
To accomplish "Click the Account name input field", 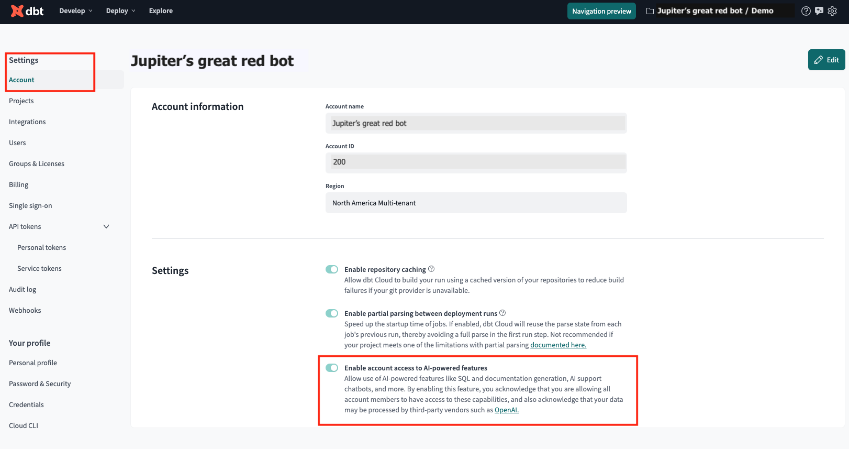I will 475,123.
